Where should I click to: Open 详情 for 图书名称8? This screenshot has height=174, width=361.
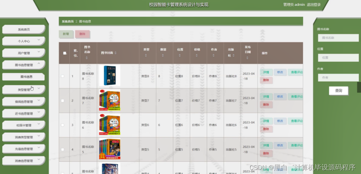(266, 72)
